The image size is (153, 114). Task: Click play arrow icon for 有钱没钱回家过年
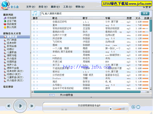[x=37, y=29]
